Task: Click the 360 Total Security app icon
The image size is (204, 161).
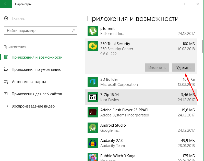Action: point(93,46)
